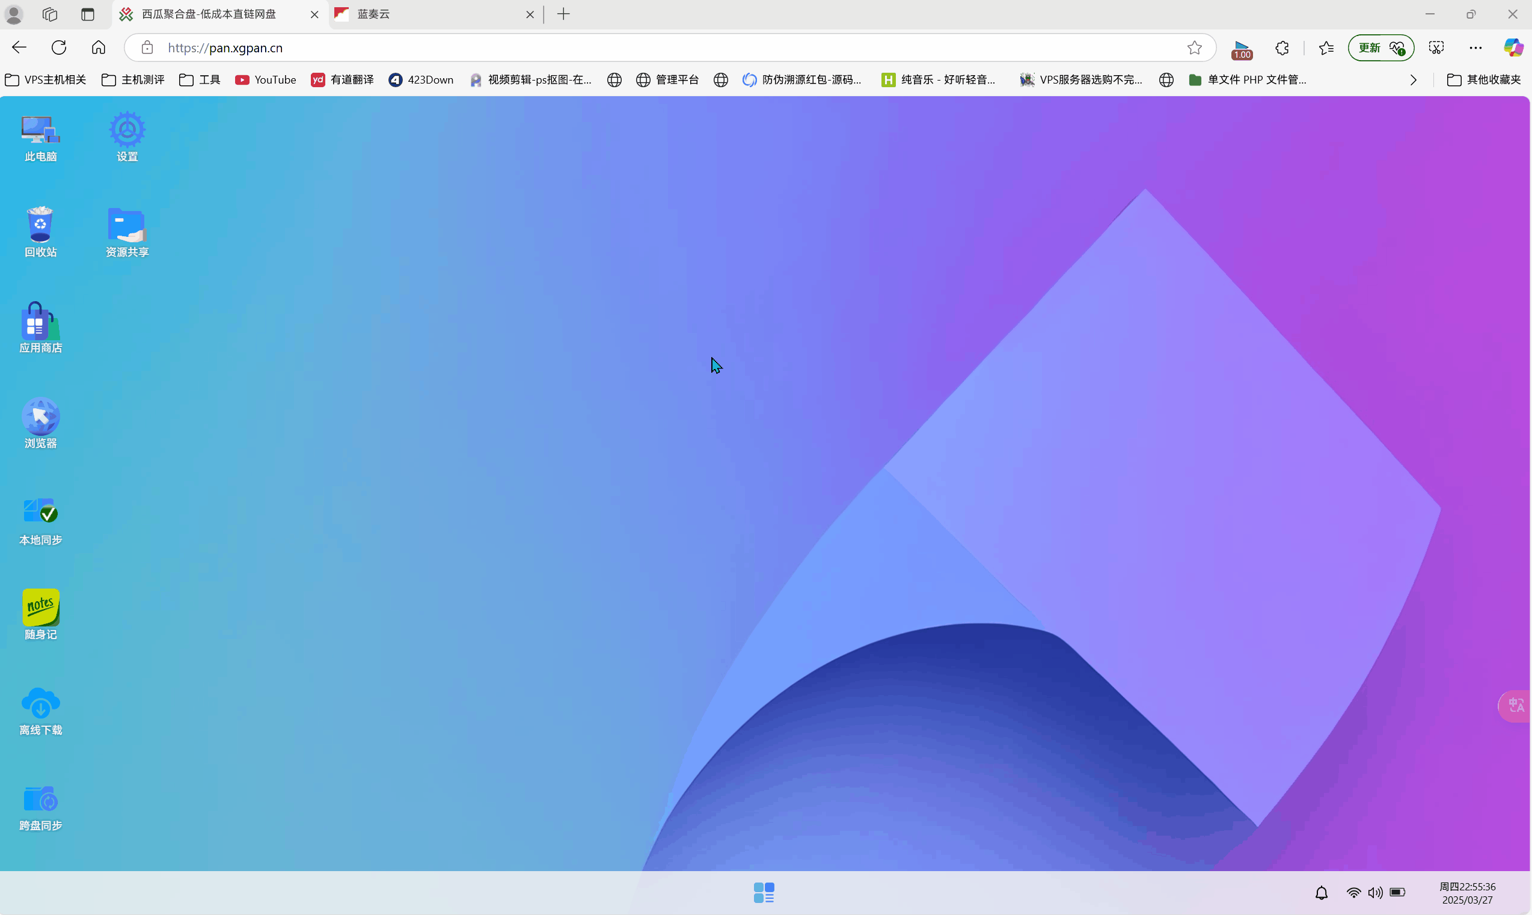This screenshot has width=1532, height=915.
Task: Click the notification bell in the taskbar
Action: (x=1321, y=893)
